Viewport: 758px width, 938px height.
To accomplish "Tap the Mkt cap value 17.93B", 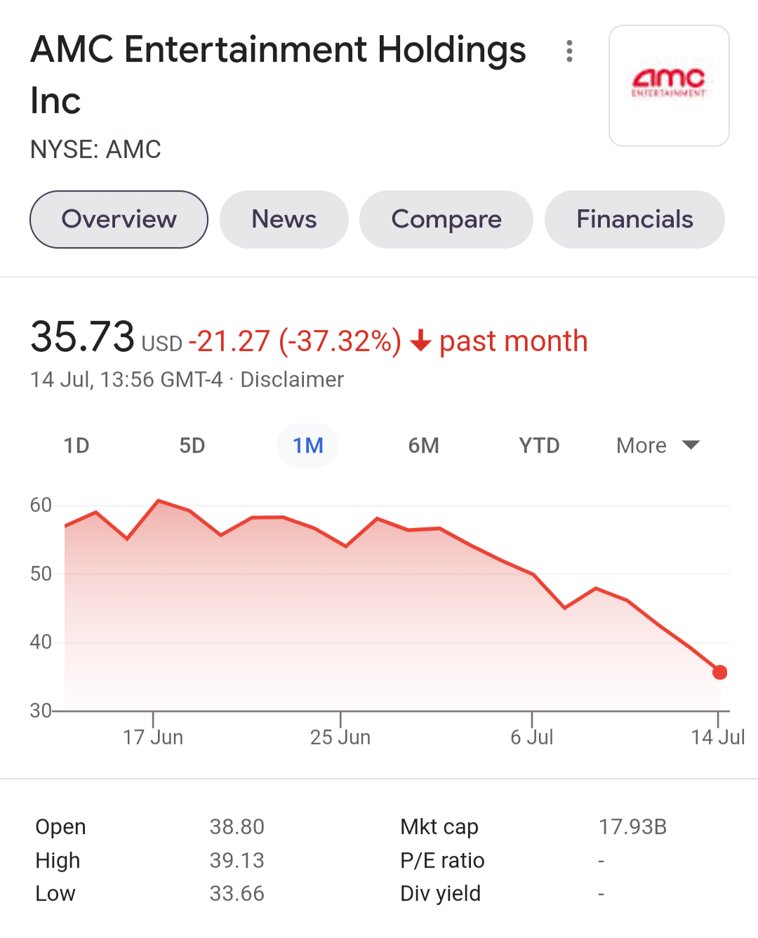I will 632,826.
